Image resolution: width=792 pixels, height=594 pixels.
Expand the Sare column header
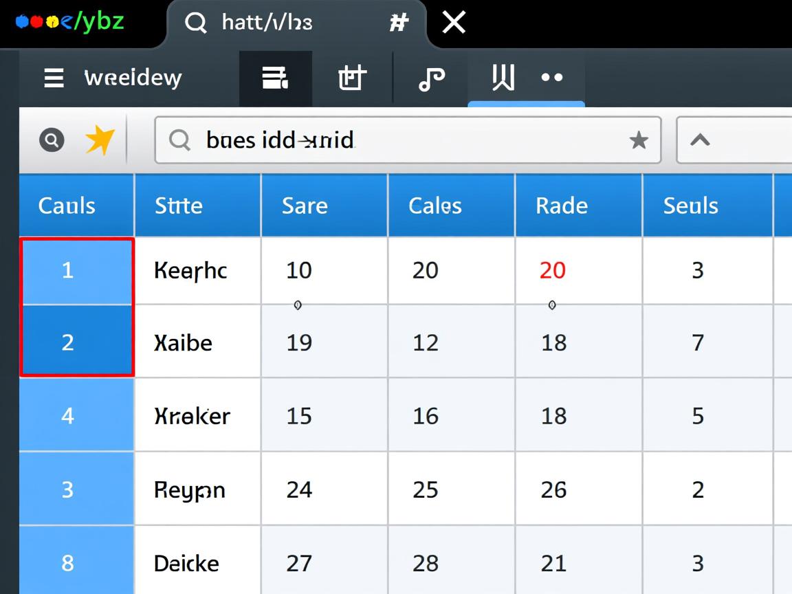coord(305,206)
